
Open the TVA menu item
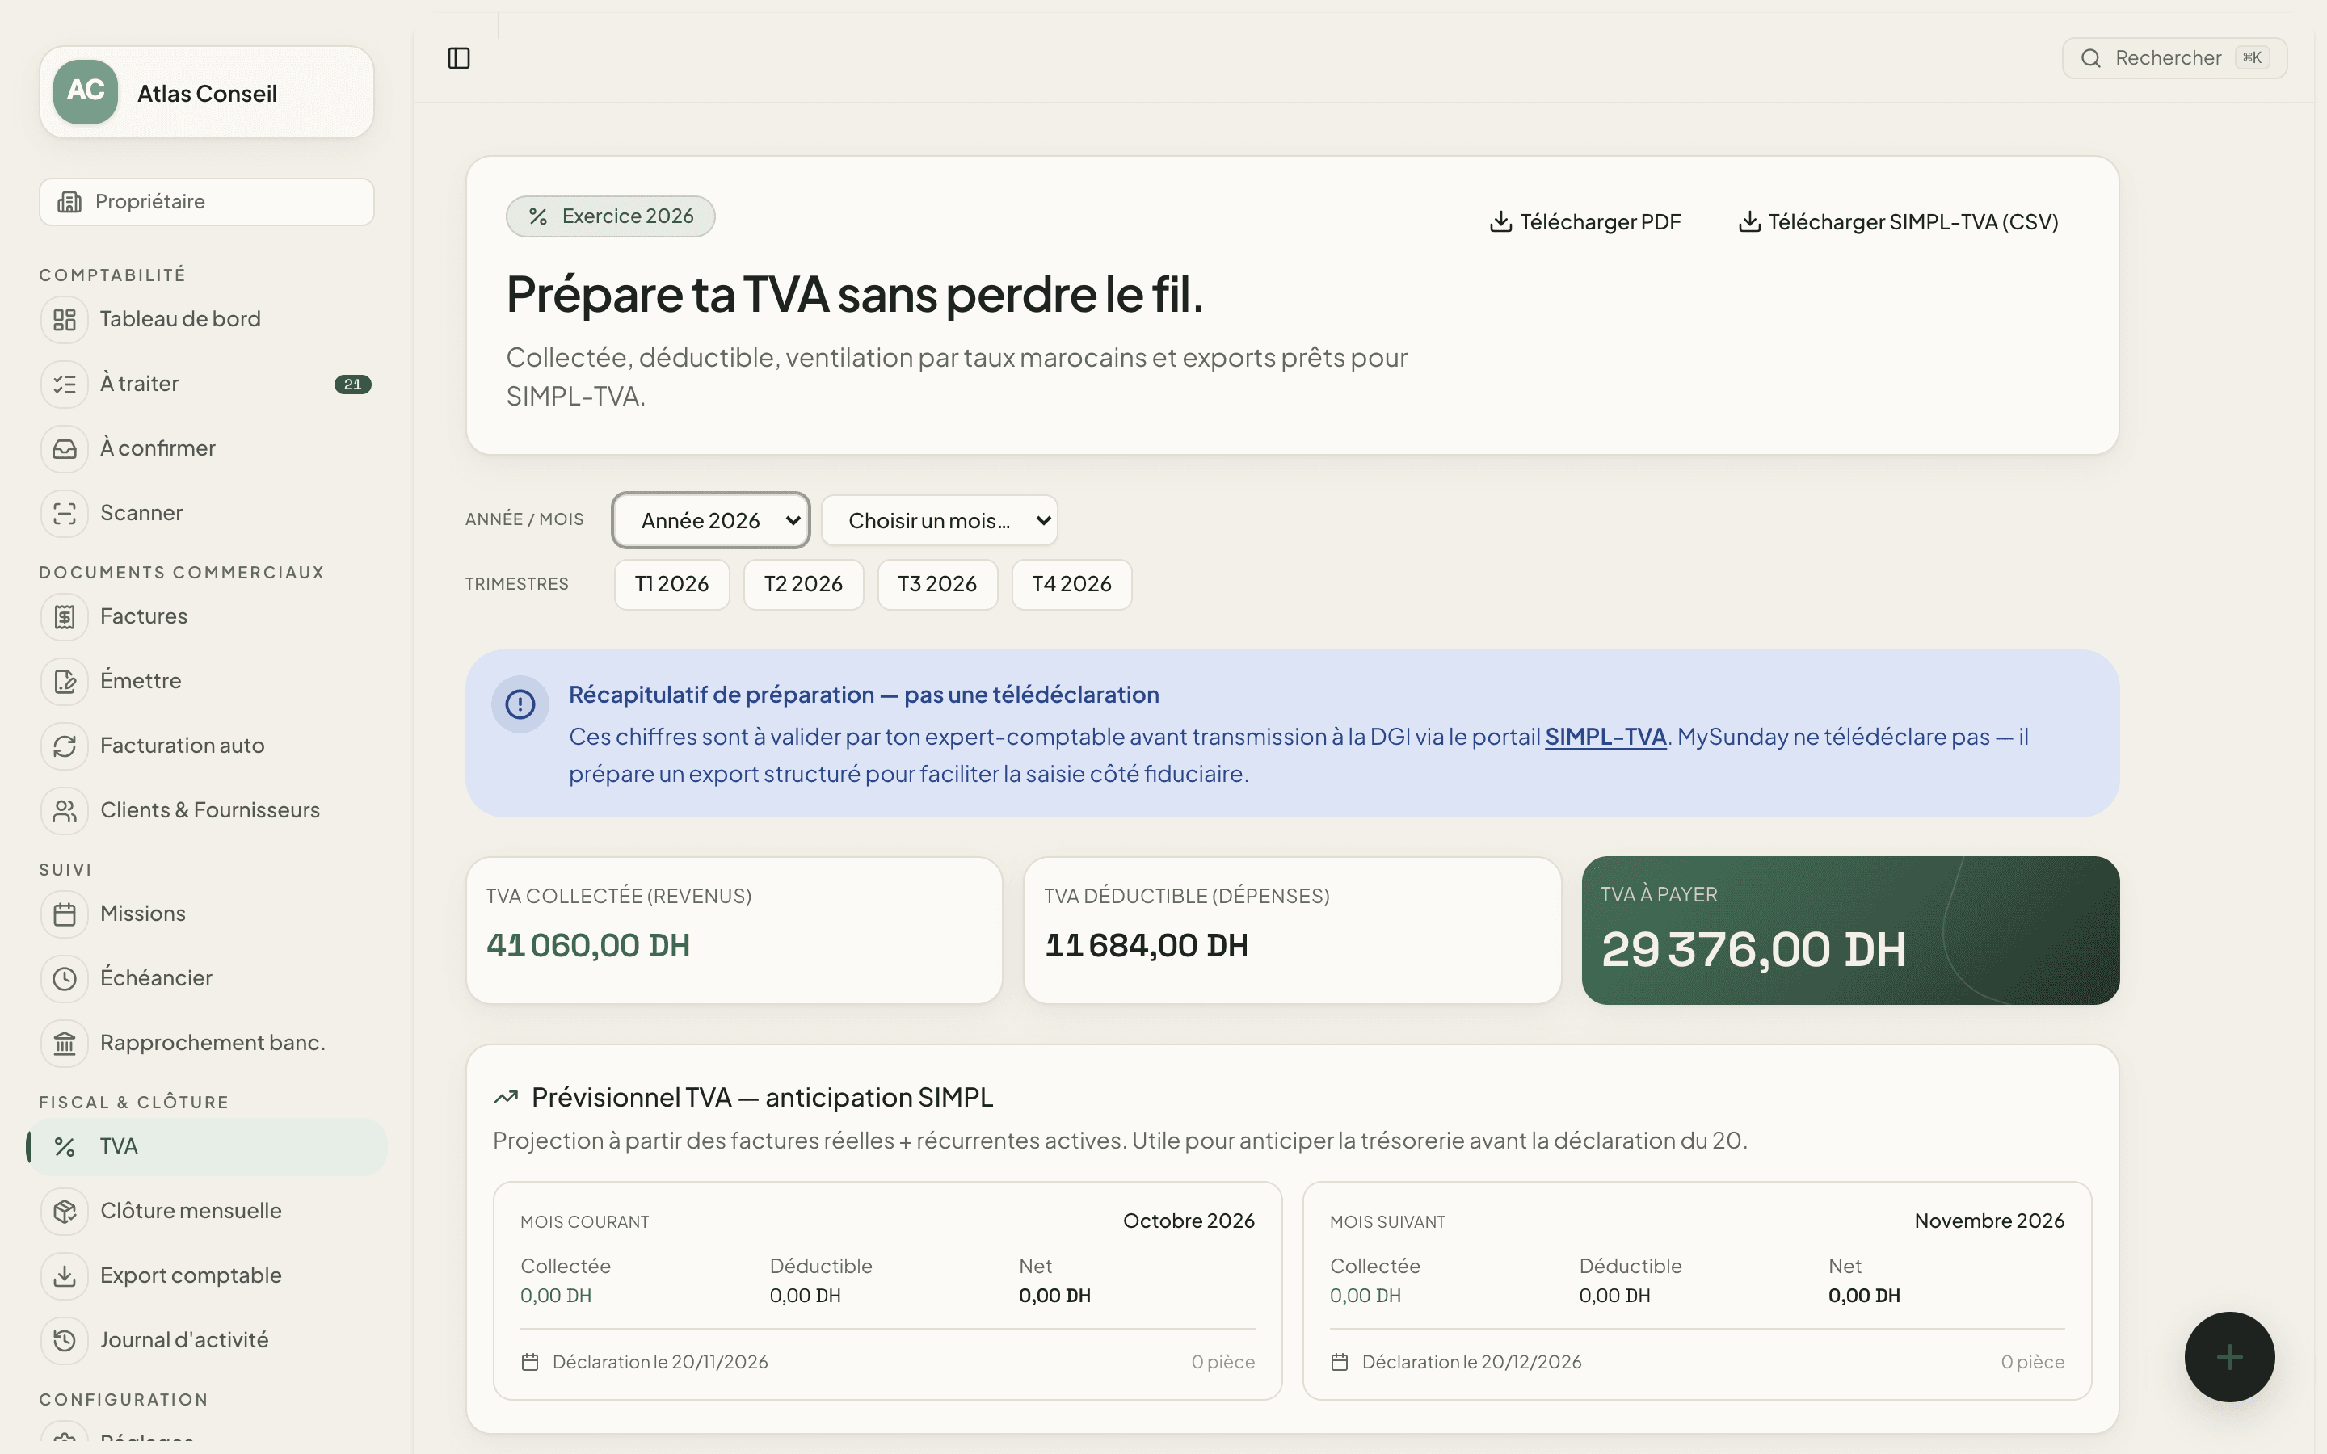[x=207, y=1146]
